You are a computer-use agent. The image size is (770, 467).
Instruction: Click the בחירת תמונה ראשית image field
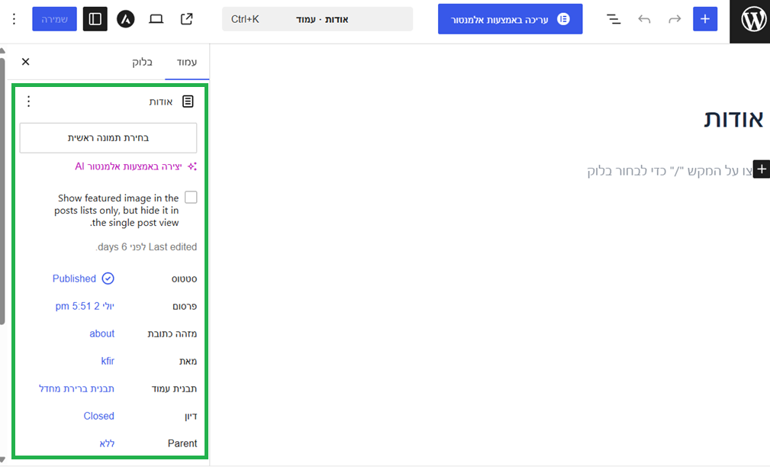tap(108, 138)
